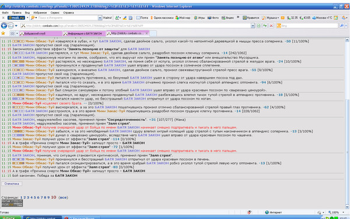Expand the address bar history dropdown

coord(253,26)
